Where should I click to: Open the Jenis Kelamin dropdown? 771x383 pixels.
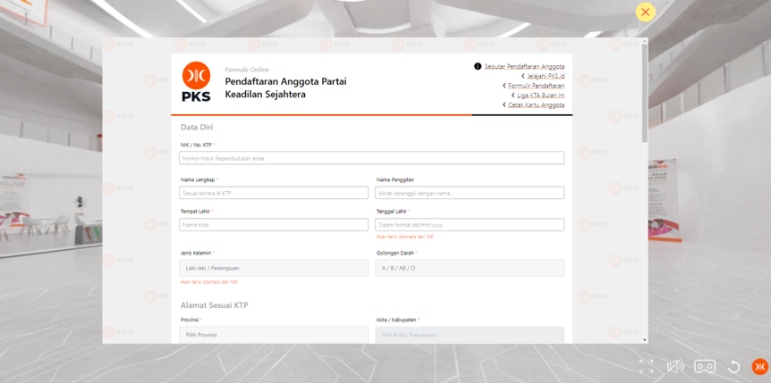[274, 268]
